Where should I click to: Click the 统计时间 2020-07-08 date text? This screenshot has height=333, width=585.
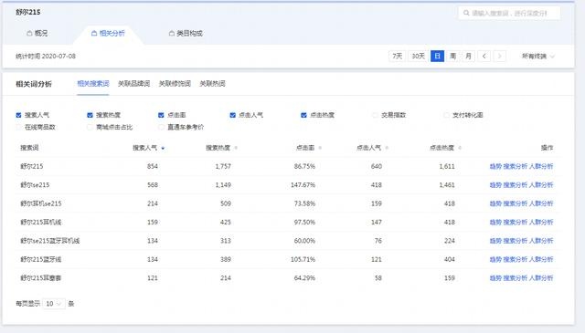click(x=46, y=57)
